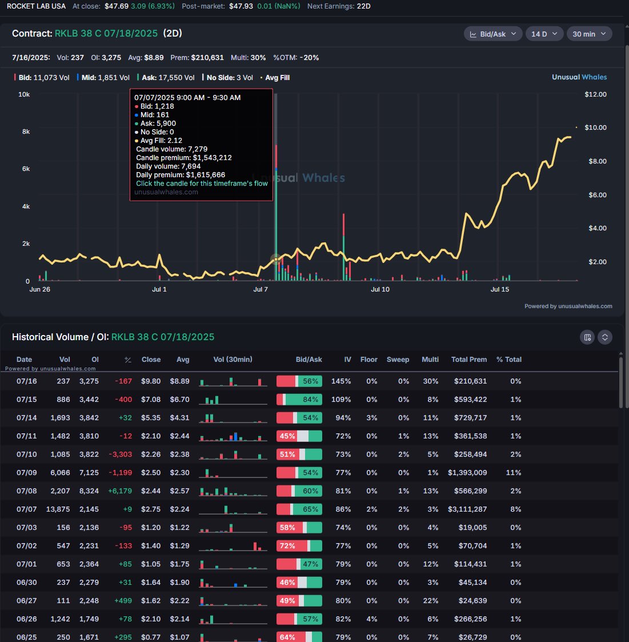The width and height of the screenshot is (629, 642).
Task: Click the 30min volume sparkline for 07/07
Action: (x=233, y=509)
